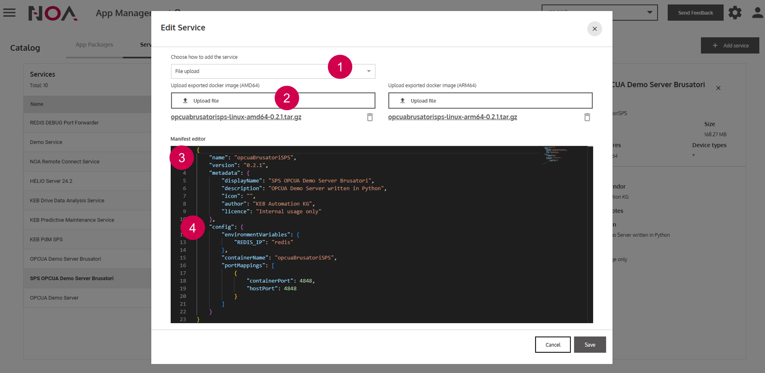765x373 pixels.
Task: Click the manifest editor minimap
Action: 555,155
